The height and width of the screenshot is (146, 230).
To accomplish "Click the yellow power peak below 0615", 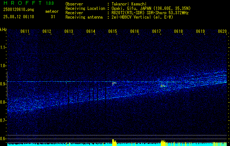I will coord(114,142).
